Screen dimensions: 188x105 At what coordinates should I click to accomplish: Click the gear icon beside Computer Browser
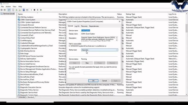pos(19,25)
